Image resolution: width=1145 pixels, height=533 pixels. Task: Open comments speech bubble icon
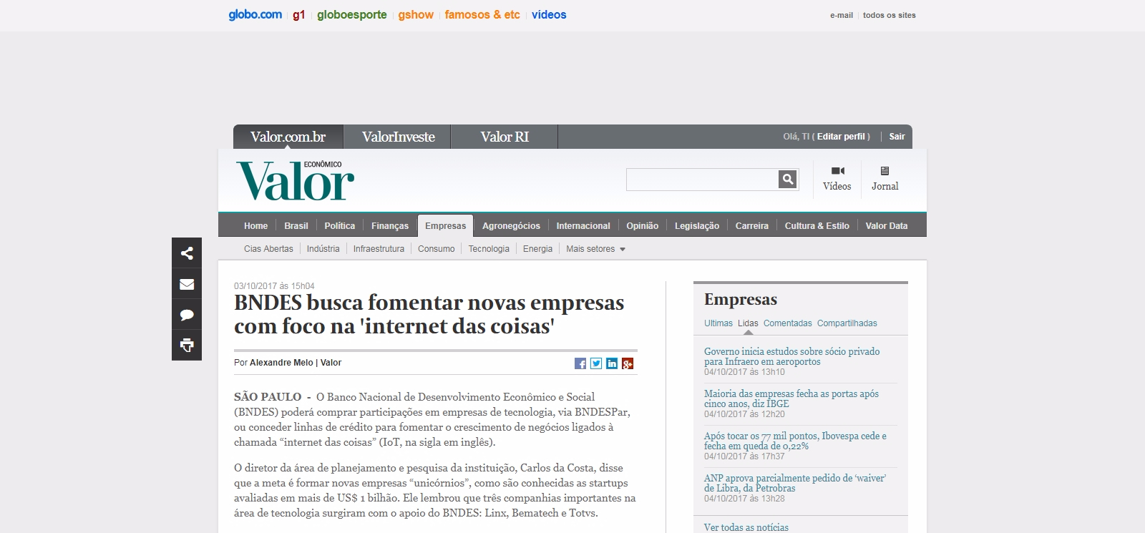click(187, 315)
